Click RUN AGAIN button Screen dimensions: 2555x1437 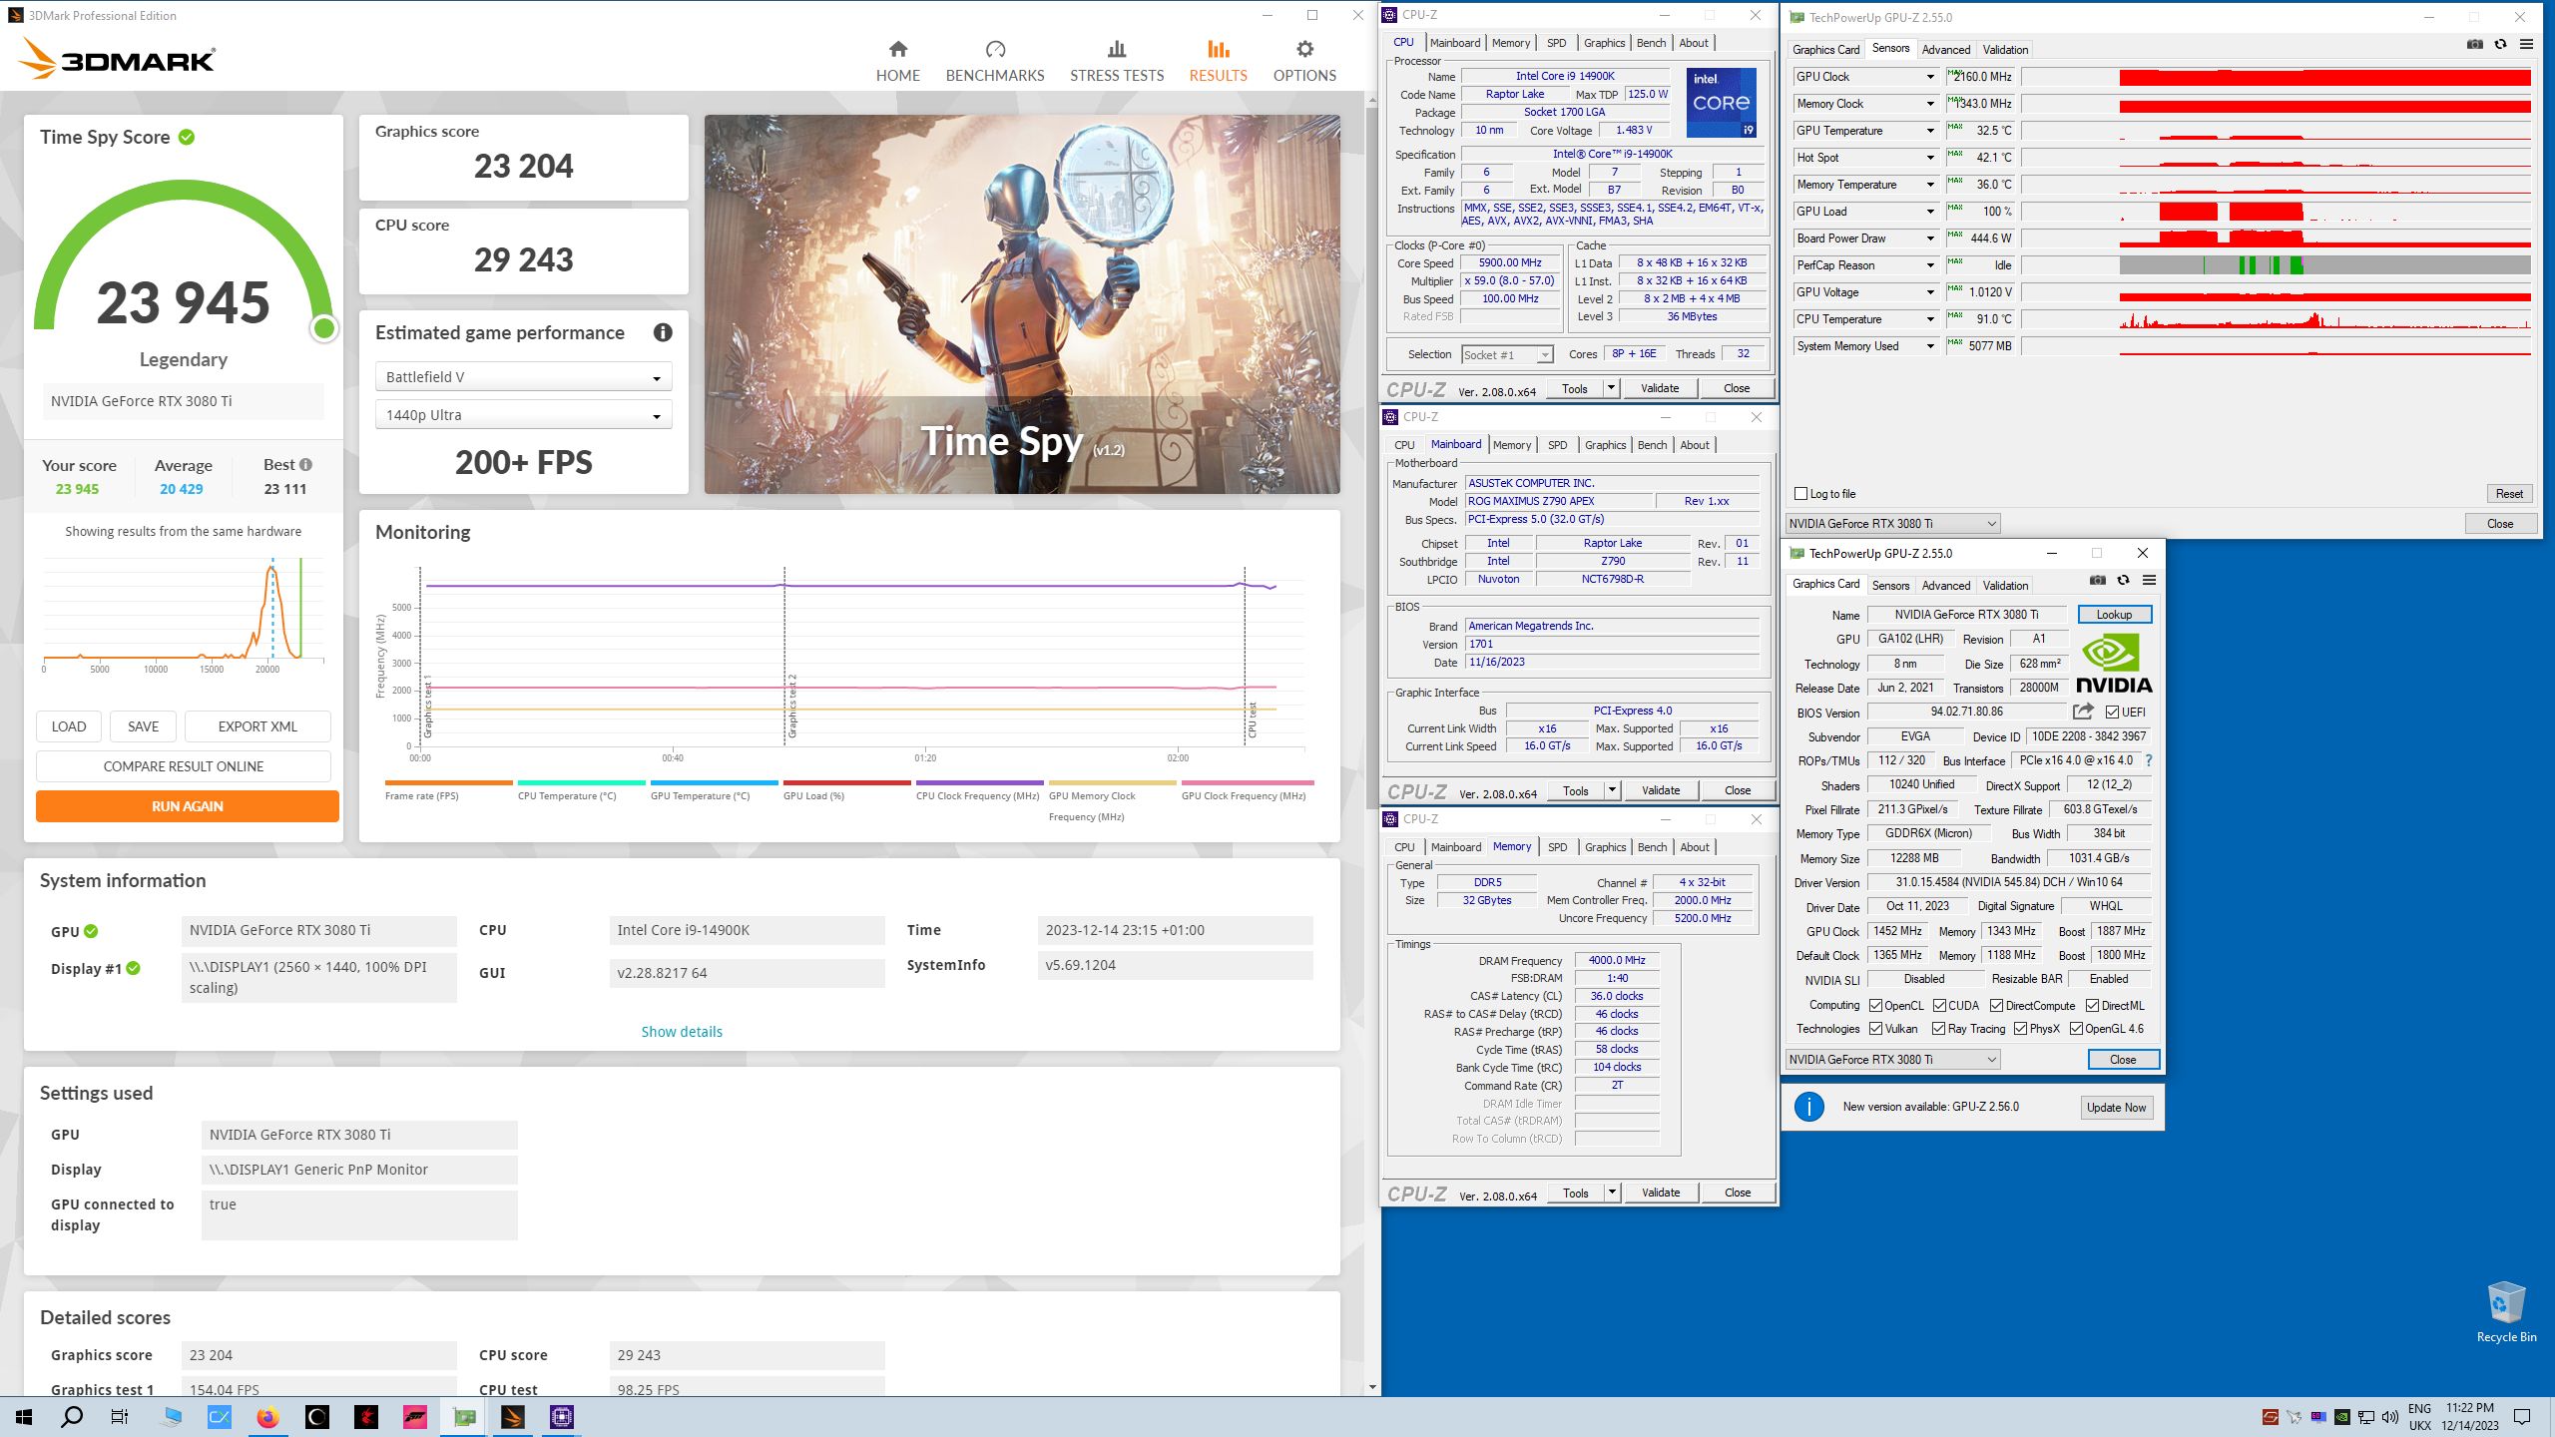pyautogui.click(x=188, y=806)
